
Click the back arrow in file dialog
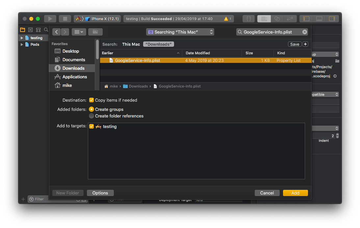coord(57,32)
